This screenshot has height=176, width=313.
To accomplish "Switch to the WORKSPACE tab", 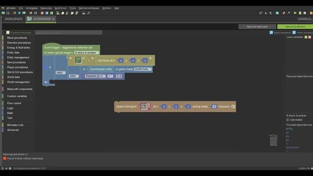I will click(x=13, y=19).
